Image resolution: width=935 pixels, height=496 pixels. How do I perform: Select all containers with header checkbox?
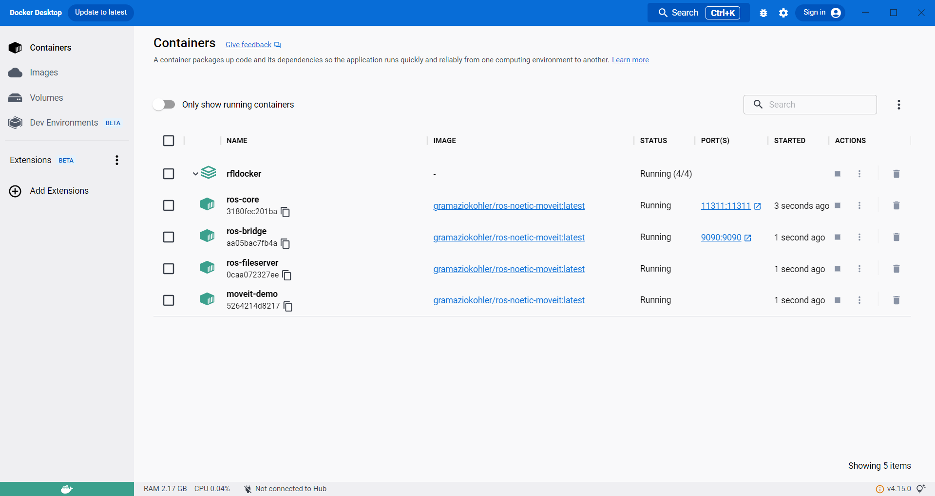click(x=169, y=141)
